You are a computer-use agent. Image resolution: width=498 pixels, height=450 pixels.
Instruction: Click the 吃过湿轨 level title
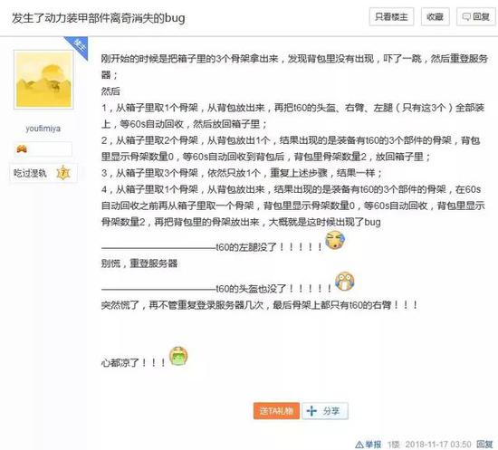(30, 173)
